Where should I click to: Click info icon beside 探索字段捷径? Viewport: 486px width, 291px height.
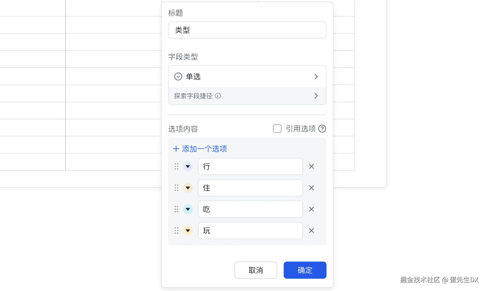[218, 96]
